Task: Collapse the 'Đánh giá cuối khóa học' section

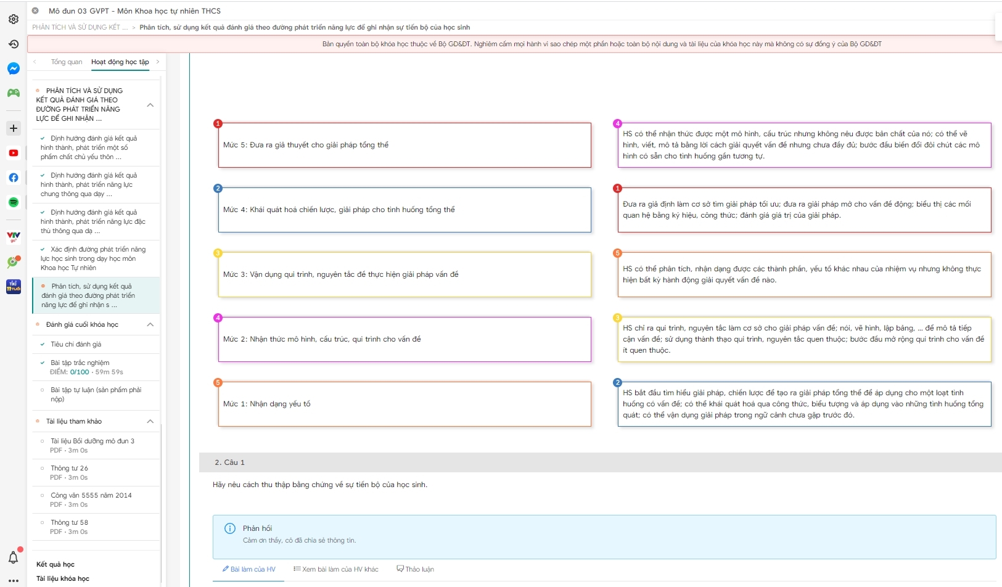Action: [x=150, y=325]
